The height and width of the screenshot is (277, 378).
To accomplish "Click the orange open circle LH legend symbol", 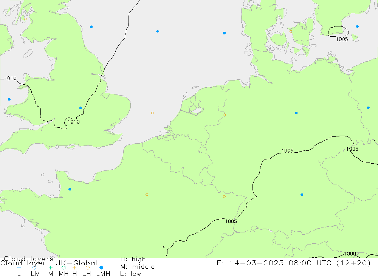I will click(x=88, y=268).
